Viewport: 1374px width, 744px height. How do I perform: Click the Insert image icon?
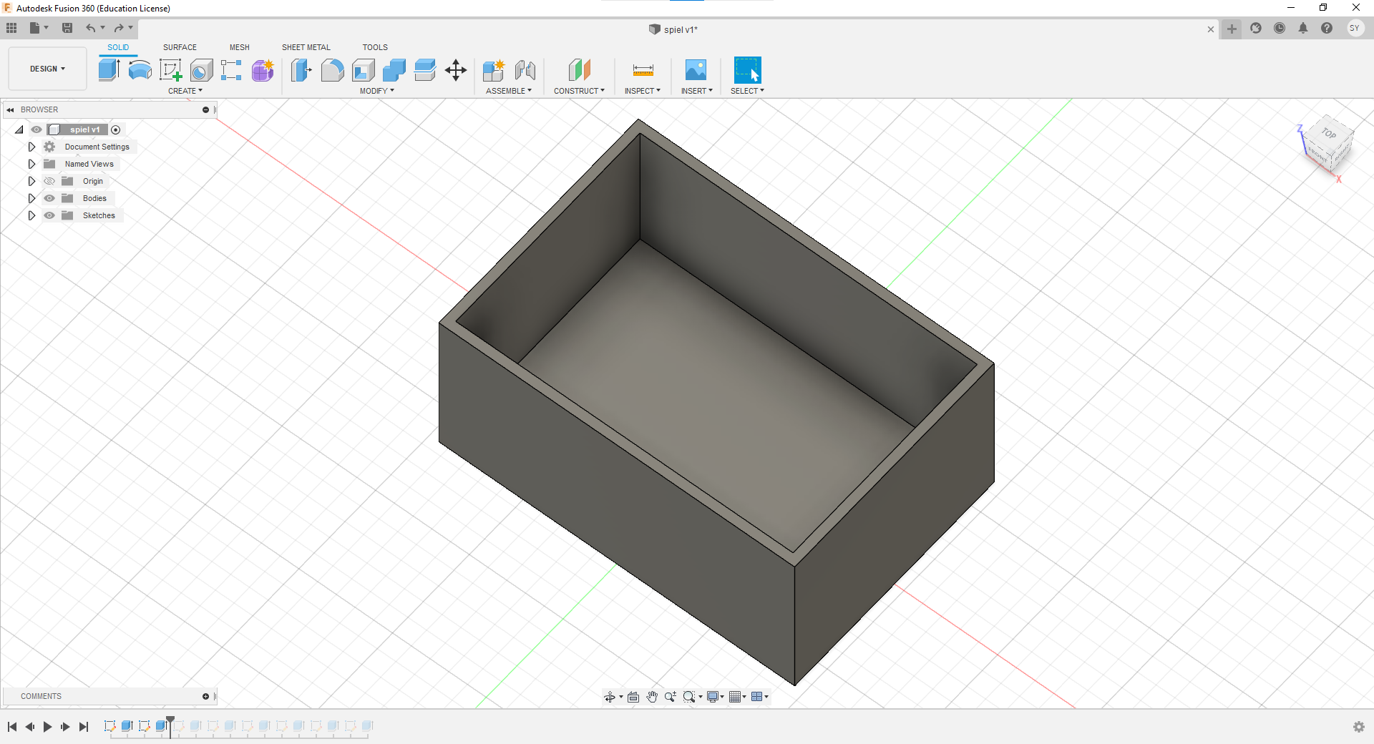pyautogui.click(x=696, y=70)
